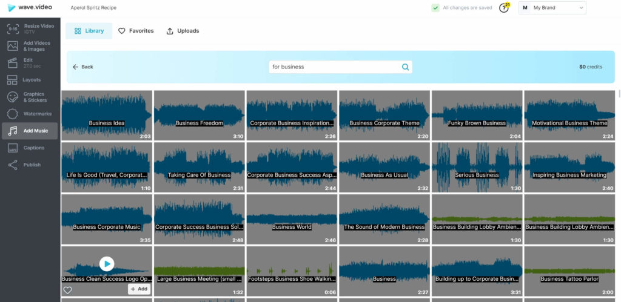Viewport: 621px width, 302px height.
Task: Click the search magnifier icon
Action: (x=405, y=67)
